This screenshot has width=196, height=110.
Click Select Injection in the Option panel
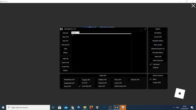click(158, 61)
